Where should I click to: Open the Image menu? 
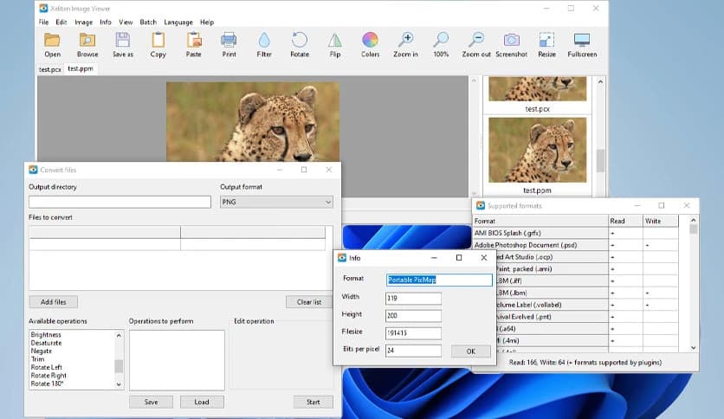84,23
